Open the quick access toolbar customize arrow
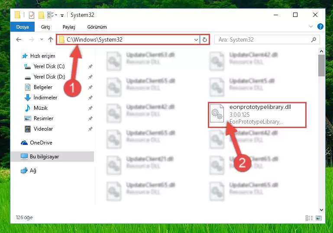 pyautogui.click(x=62, y=15)
